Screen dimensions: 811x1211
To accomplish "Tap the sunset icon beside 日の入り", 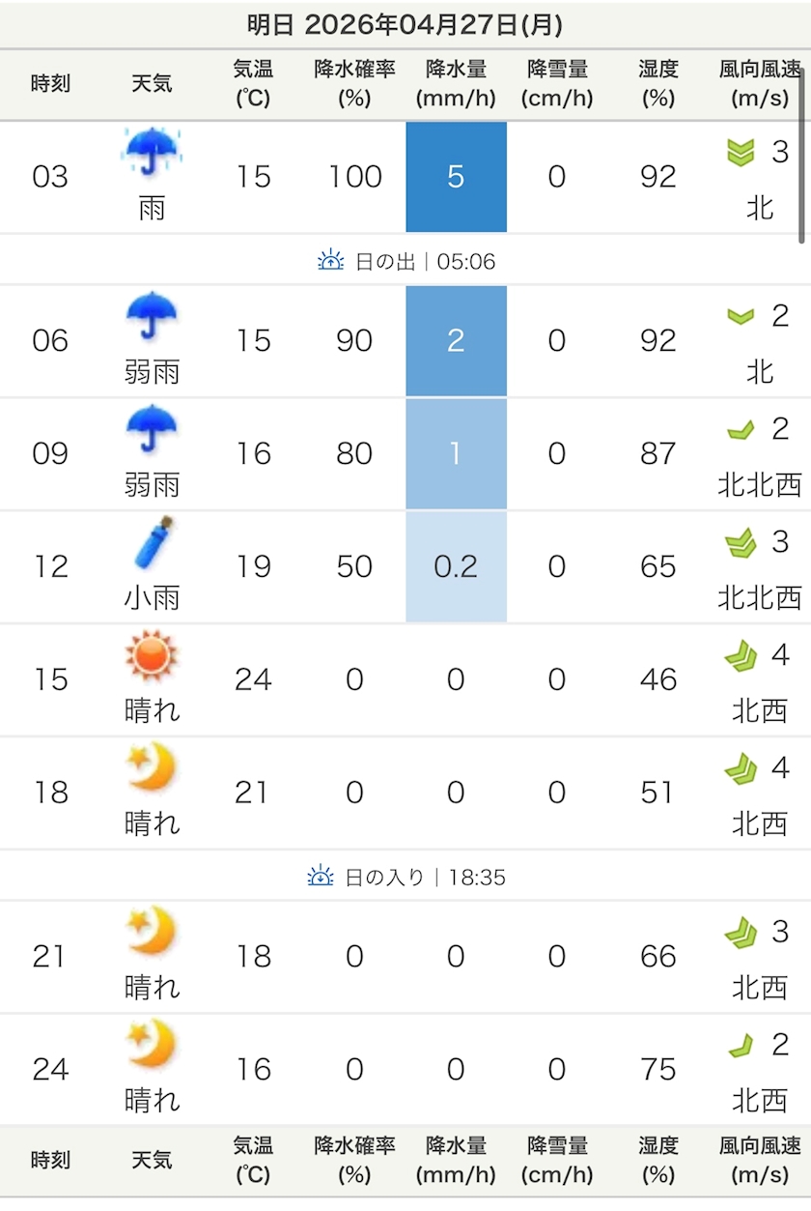I will click(x=320, y=877).
